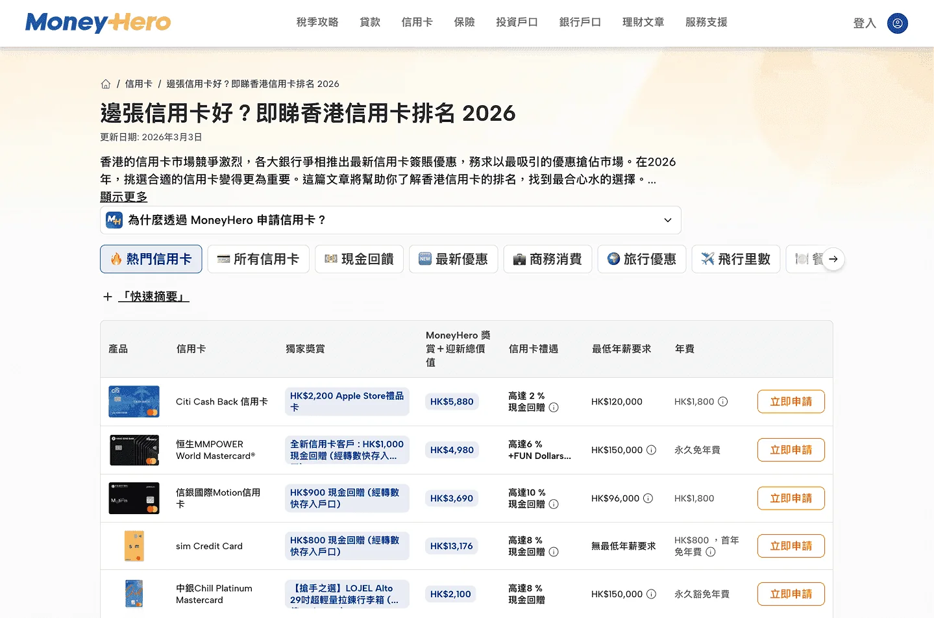Open the 保險 menu
Image resolution: width=934 pixels, height=618 pixels.
pyautogui.click(x=465, y=23)
